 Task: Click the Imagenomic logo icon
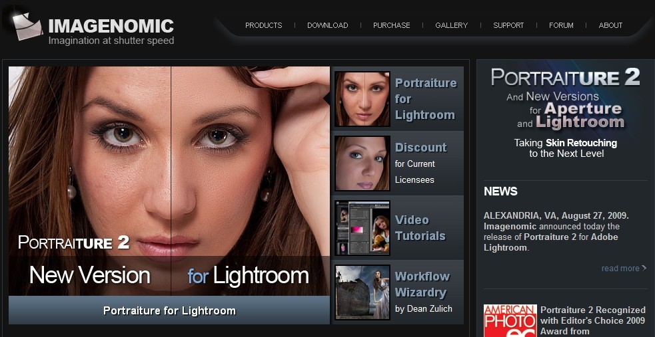pyautogui.click(x=27, y=26)
